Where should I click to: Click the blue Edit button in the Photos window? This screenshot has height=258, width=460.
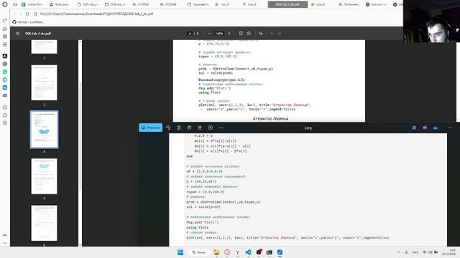[150, 128]
